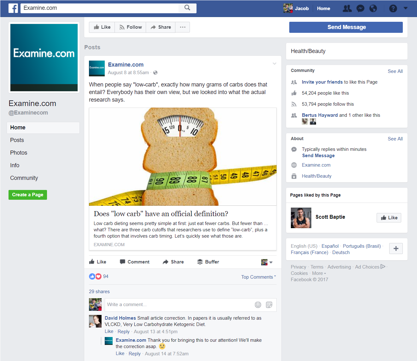Viewport: 417px width, 361px height.
Task: Click the green Create a Page button
Action: click(28, 195)
